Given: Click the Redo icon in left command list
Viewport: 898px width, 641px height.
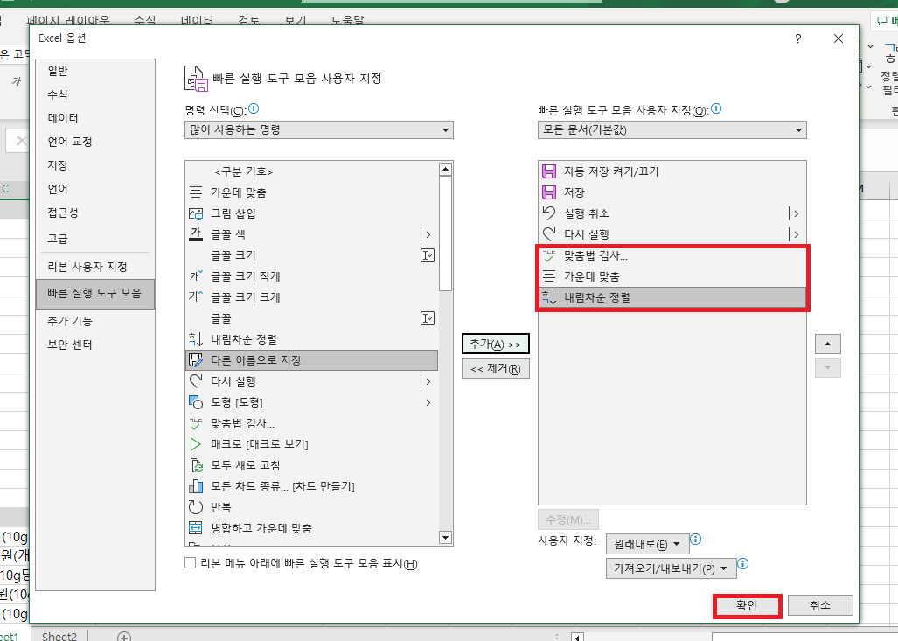Looking at the screenshot, I should (x=196, y=381).
